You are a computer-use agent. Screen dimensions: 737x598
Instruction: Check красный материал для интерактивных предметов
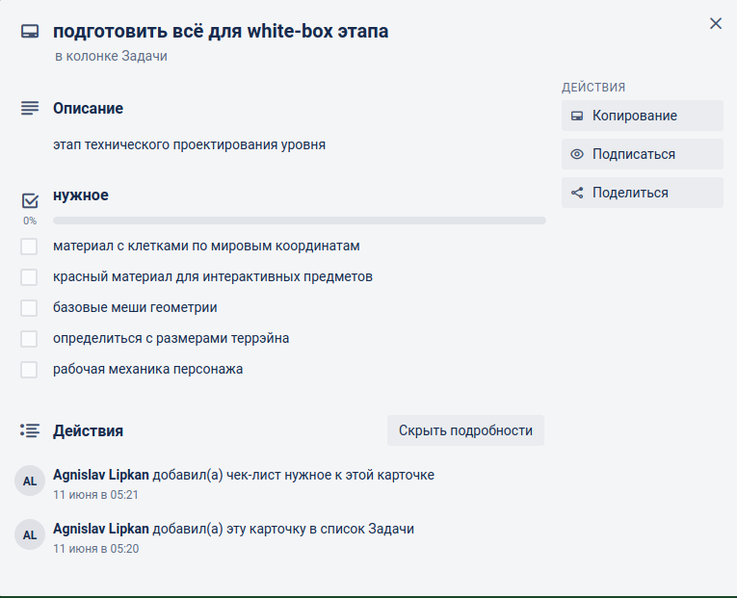coord(29,277)
